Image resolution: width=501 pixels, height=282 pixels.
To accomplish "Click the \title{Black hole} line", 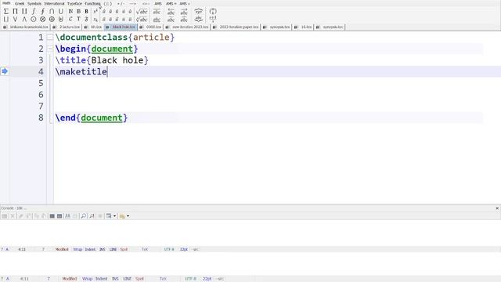I will (102, 60).
